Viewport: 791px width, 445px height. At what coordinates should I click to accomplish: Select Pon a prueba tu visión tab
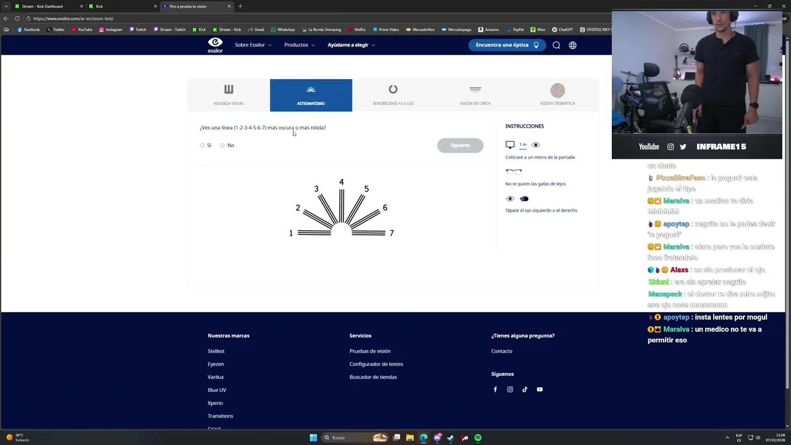[x=197, y=6]
